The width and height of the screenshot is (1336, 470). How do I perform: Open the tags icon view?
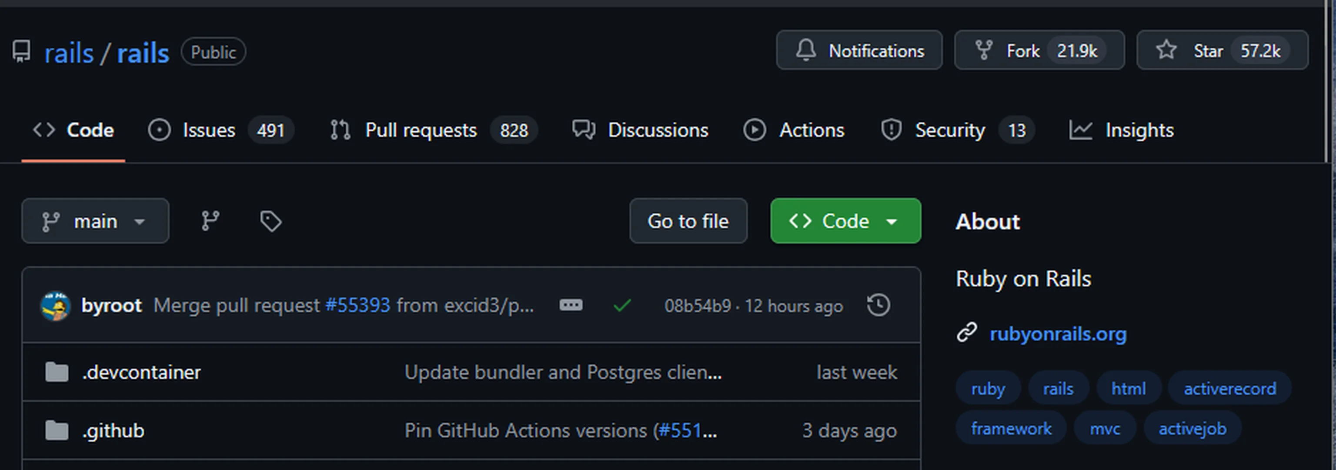[x=270, y=221]
